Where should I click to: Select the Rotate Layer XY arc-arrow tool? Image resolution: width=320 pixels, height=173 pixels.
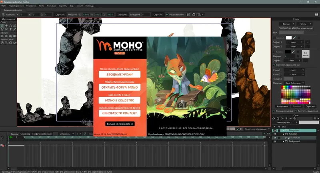click(x=10, y=26)
